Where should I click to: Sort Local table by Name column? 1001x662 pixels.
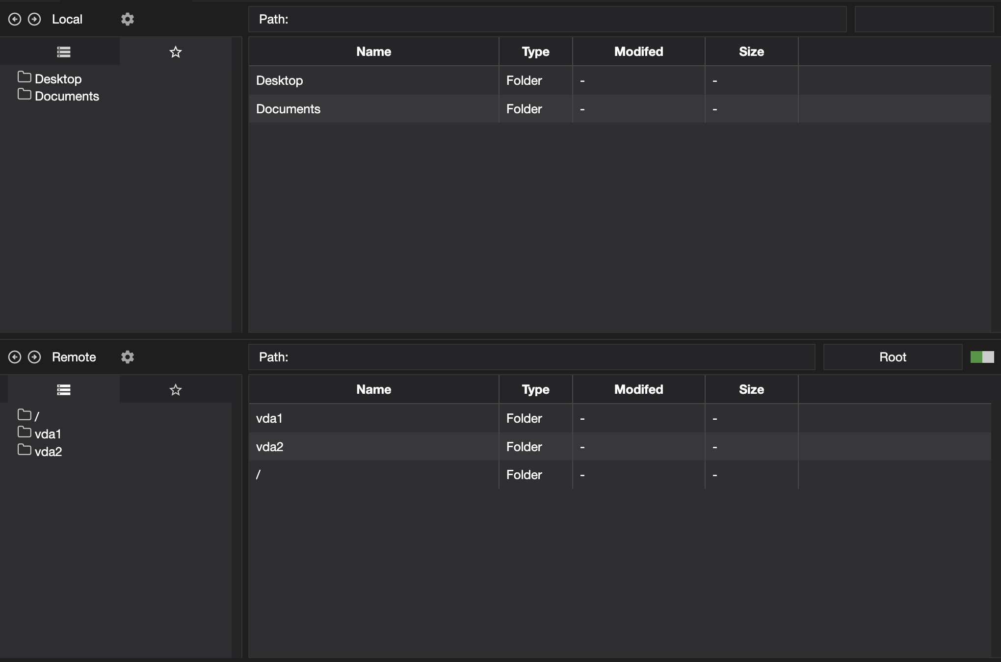click(x=374, y=51)
